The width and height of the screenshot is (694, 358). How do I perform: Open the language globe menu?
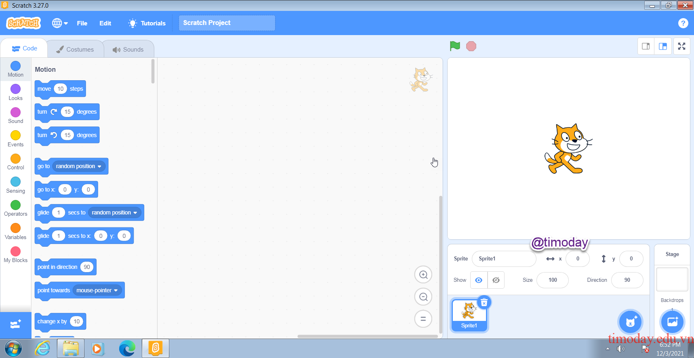tap(60, 23)
